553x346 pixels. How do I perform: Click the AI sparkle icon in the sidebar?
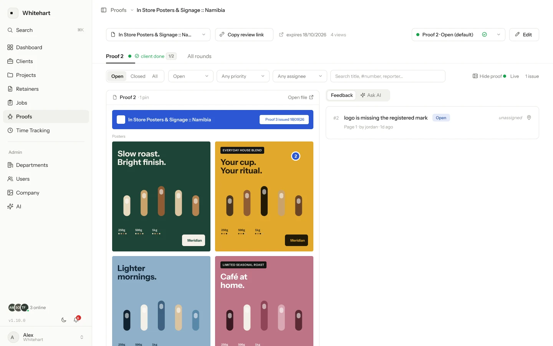click(10, 206)
